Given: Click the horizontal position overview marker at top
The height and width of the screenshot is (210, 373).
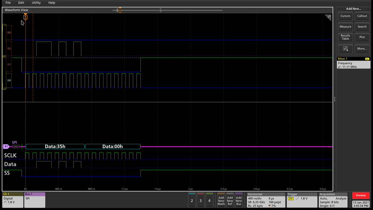Looking at the screenshot, I should point(120,10).
